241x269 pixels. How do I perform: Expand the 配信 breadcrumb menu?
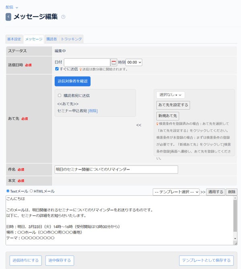pos(12,7)
